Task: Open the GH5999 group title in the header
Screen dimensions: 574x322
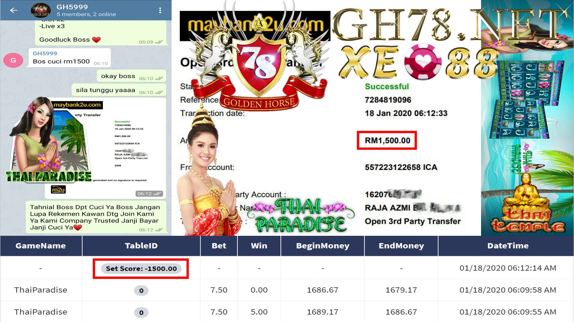Action: [x=72, y=7]
